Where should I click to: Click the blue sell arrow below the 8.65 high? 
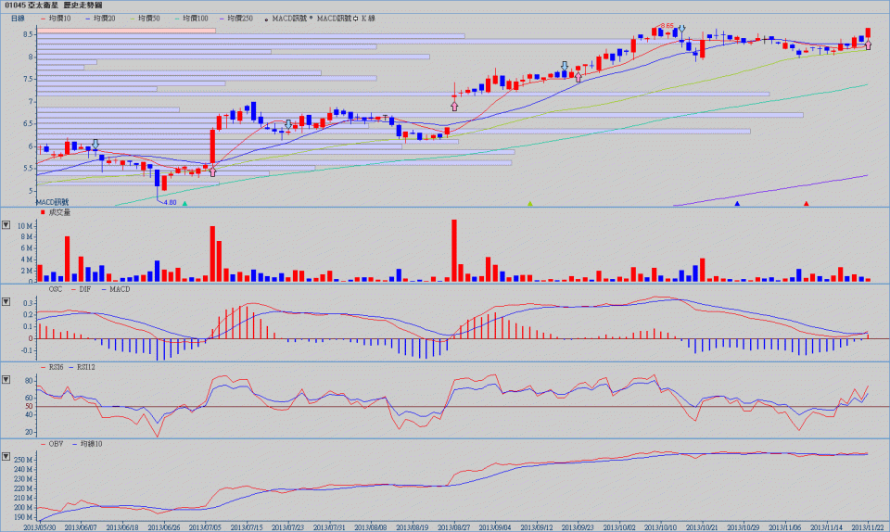click(681, 31)
